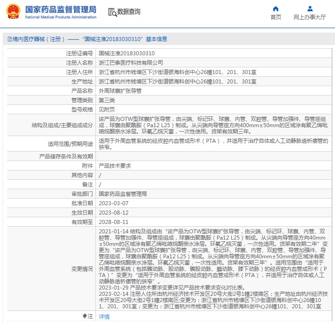The width and height of the screenshot is (335, 323).
Task: Open the 首页 home icon
Action: click(276, 9)
